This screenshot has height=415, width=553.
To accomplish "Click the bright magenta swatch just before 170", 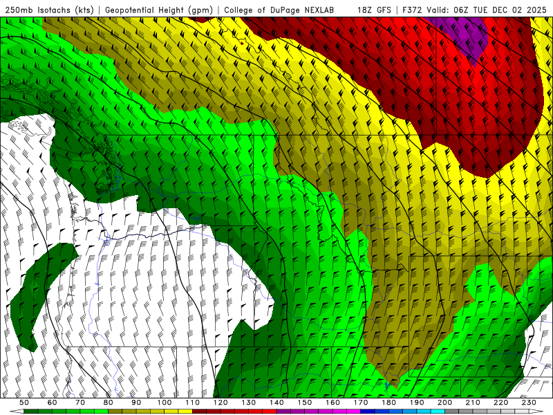I will pos(354,411).
